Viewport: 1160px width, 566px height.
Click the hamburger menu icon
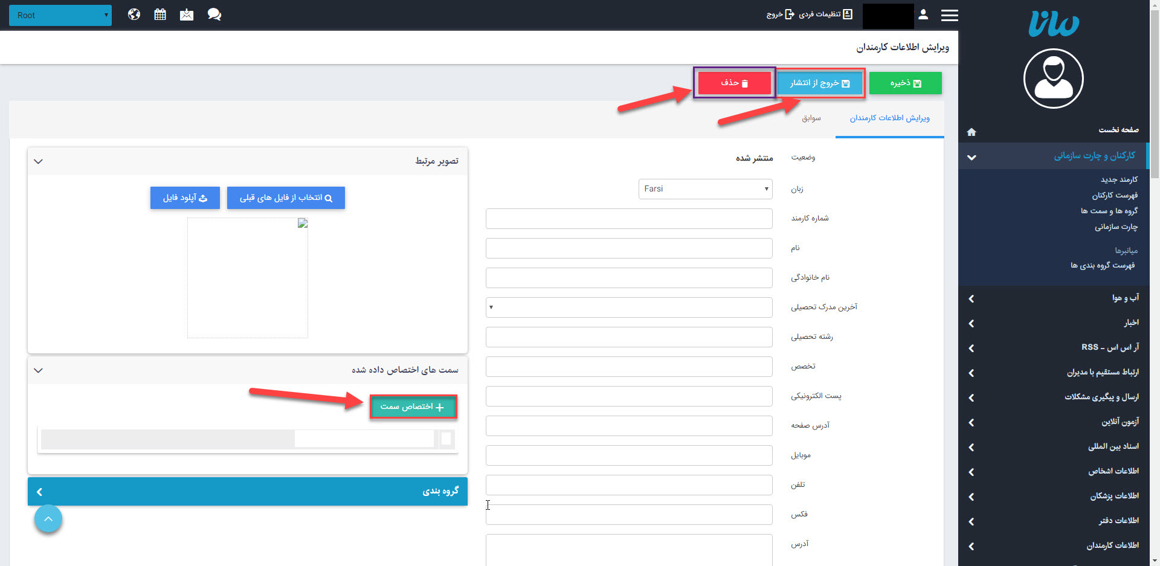click(950, 15)
